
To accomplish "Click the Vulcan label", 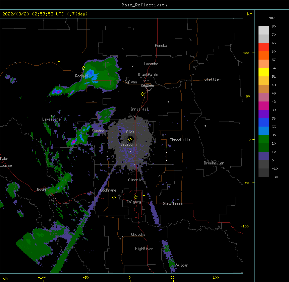I will click(x=182, y=265).
